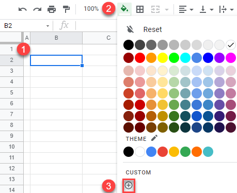Click the Reset fill color option
This screenshot has width=237, height=193.
point(152,29)
